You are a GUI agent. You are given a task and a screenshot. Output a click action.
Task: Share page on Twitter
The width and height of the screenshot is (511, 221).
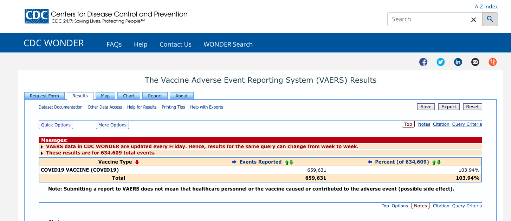click(440, 62)
